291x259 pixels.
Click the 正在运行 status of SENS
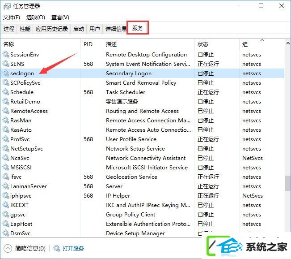(208, 64)
